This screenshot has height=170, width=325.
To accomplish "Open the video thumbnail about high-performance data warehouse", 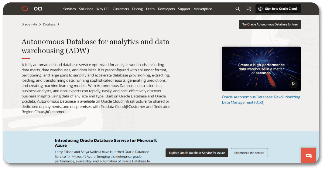I will pos(262,69).
